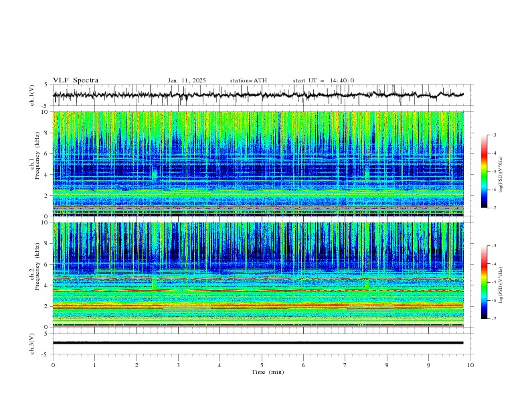
Task: Click the ch.1 spectrogram color bar
Action: pyautogui.click(x=484, y=172)
